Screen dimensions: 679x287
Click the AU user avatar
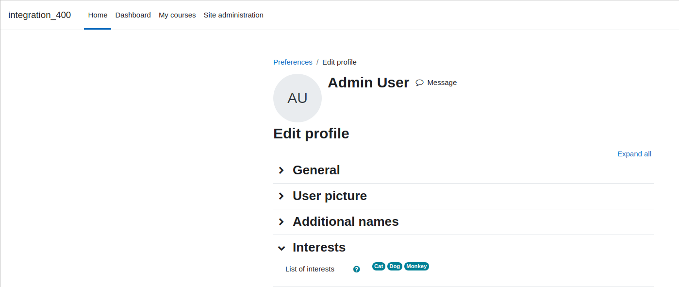(x=298, y=98)
